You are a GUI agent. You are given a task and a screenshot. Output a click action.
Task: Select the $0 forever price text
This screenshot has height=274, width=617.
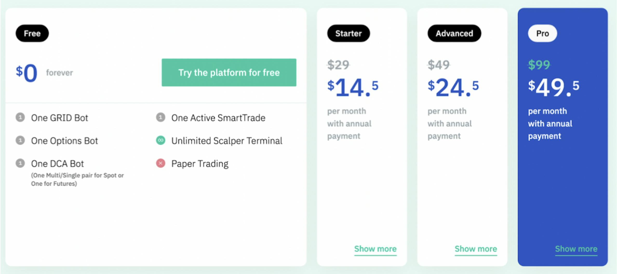click(26, 73)
